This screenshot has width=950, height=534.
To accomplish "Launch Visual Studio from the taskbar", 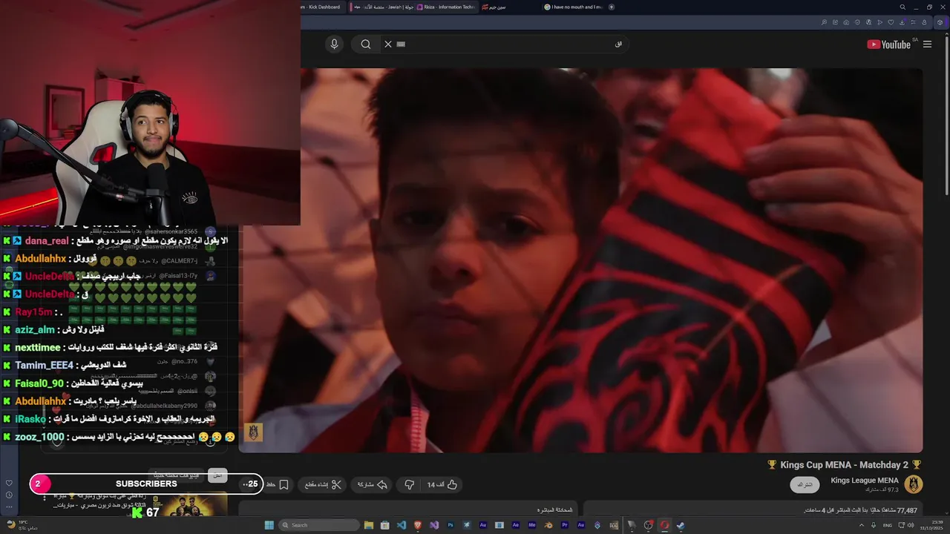I will (433, 525).
